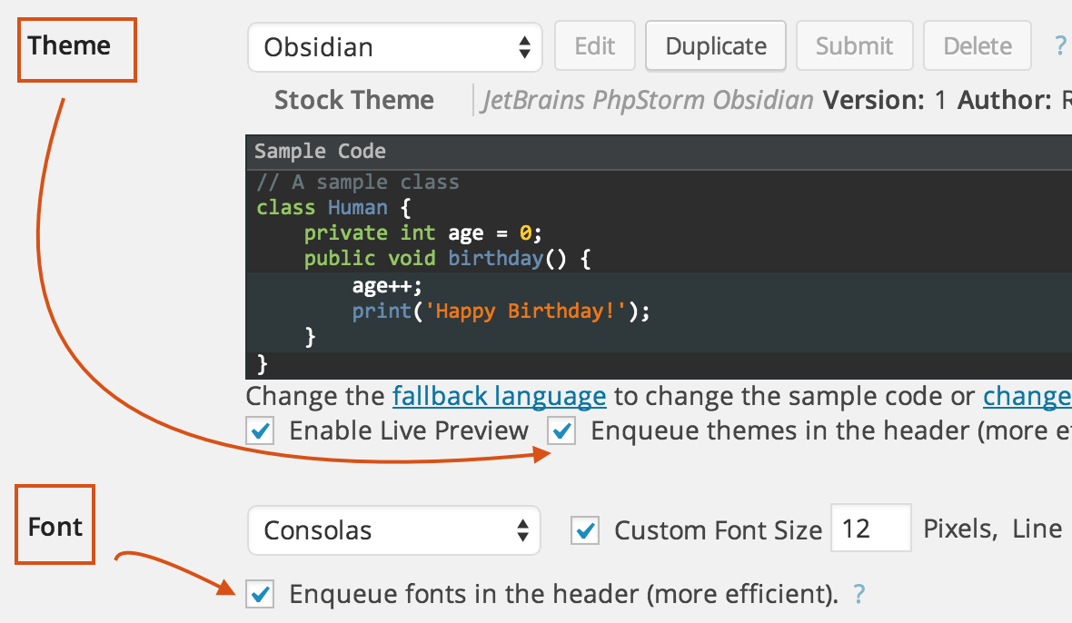Uncheck Enqueue themes in the header
This screenshot has width=1072, height=623.
tap(561, 430)
